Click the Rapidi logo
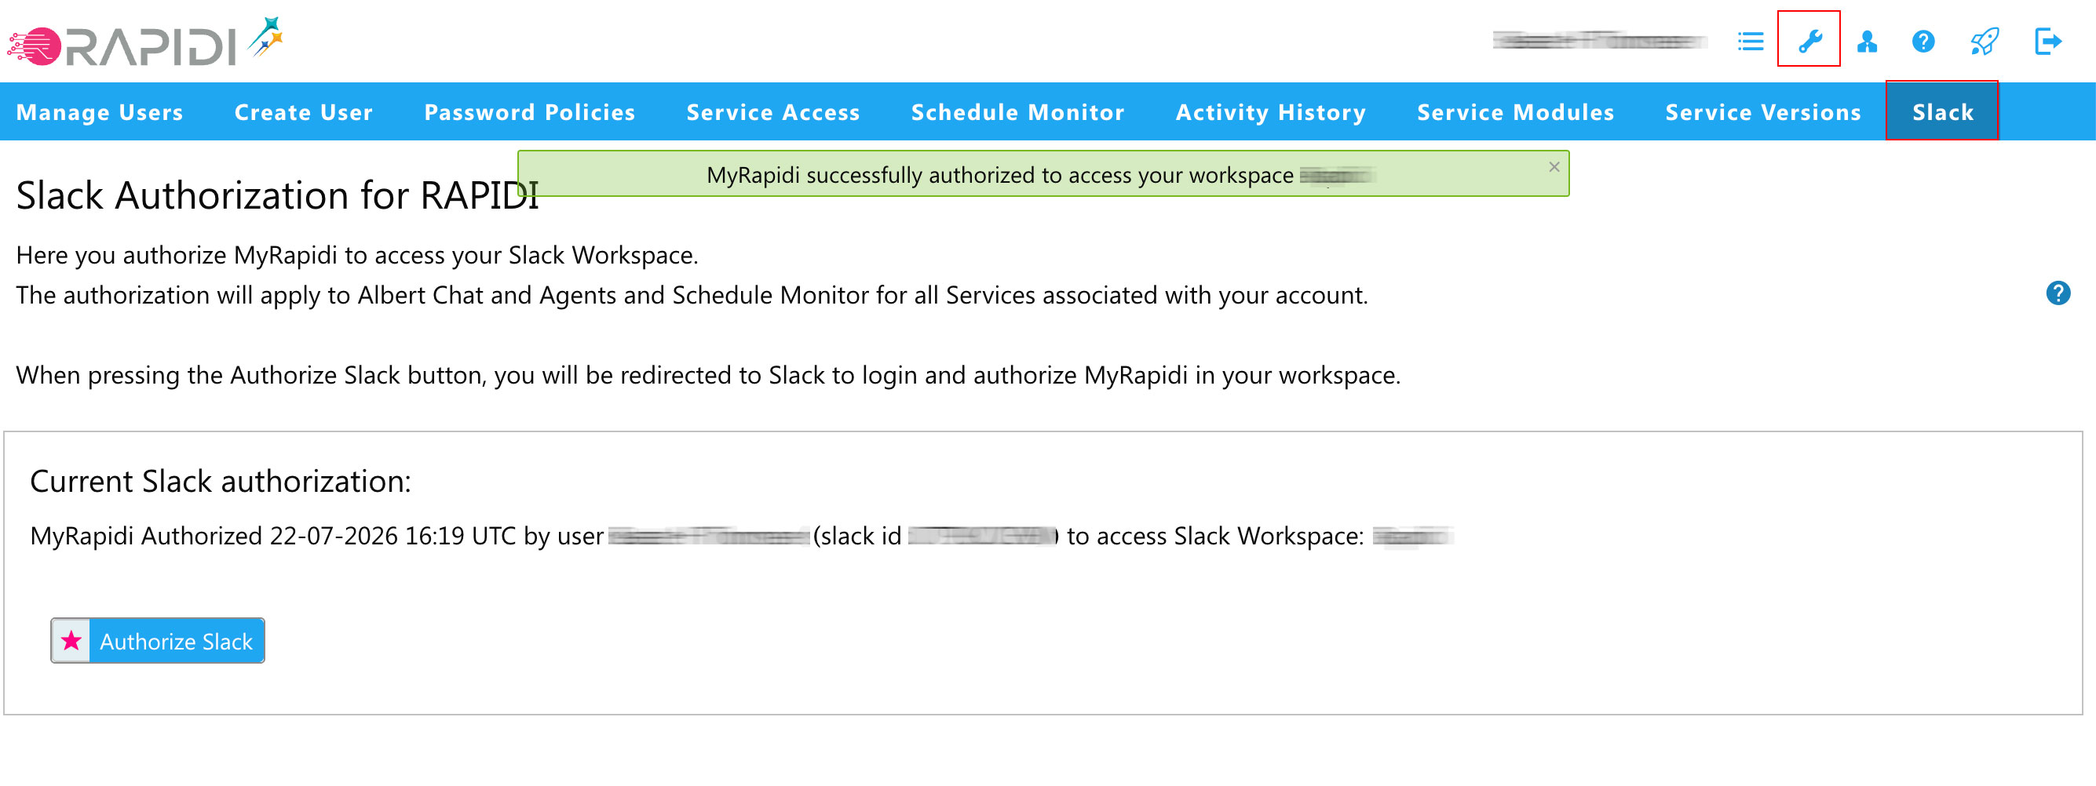This screenshot has width=2096, height=786. coord(144,41)
